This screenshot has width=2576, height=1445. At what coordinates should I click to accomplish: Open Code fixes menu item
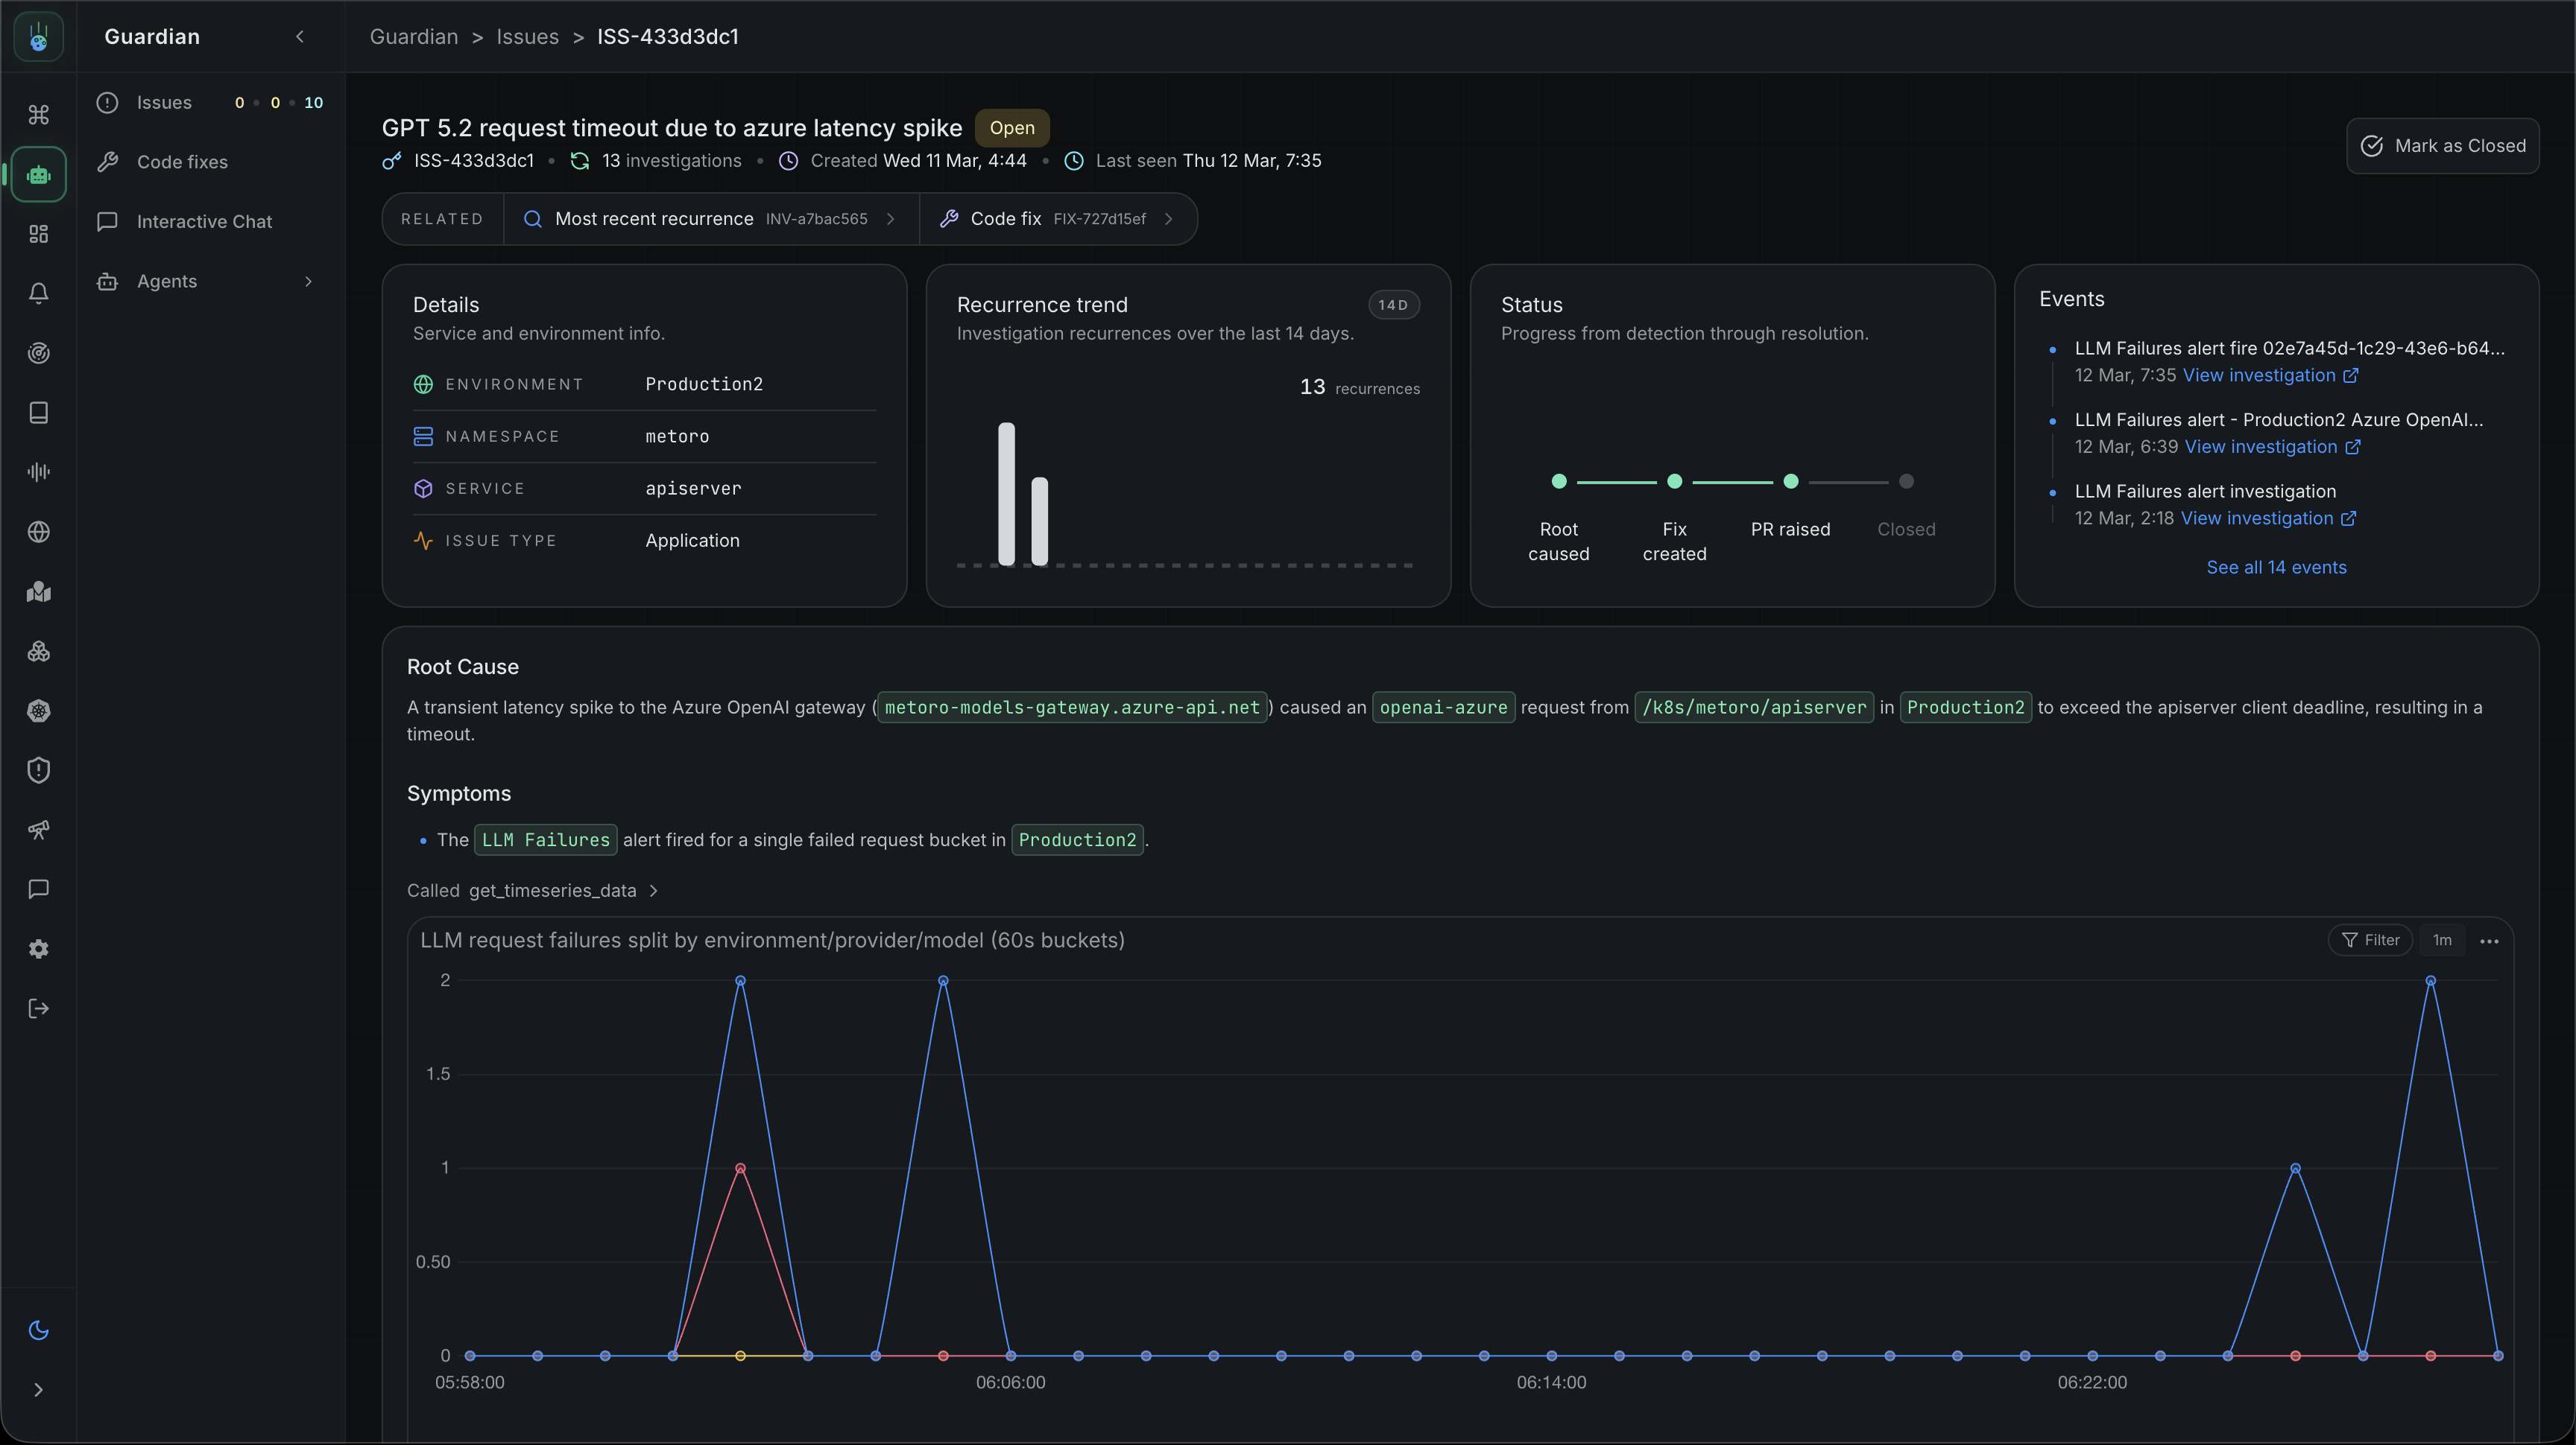click(182, 162)
